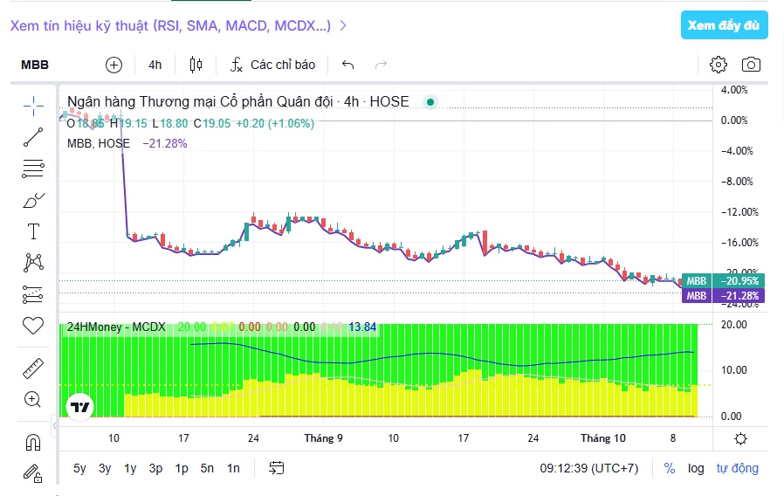Select the ruler measure tool

33,369
